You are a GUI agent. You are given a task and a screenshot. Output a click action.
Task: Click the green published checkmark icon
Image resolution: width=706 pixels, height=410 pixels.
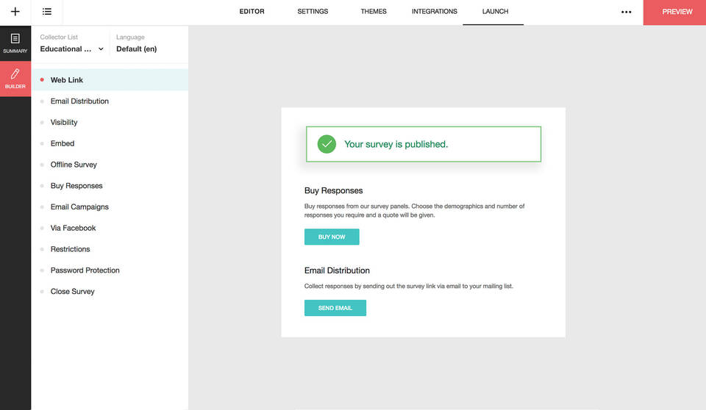[327, 144]
